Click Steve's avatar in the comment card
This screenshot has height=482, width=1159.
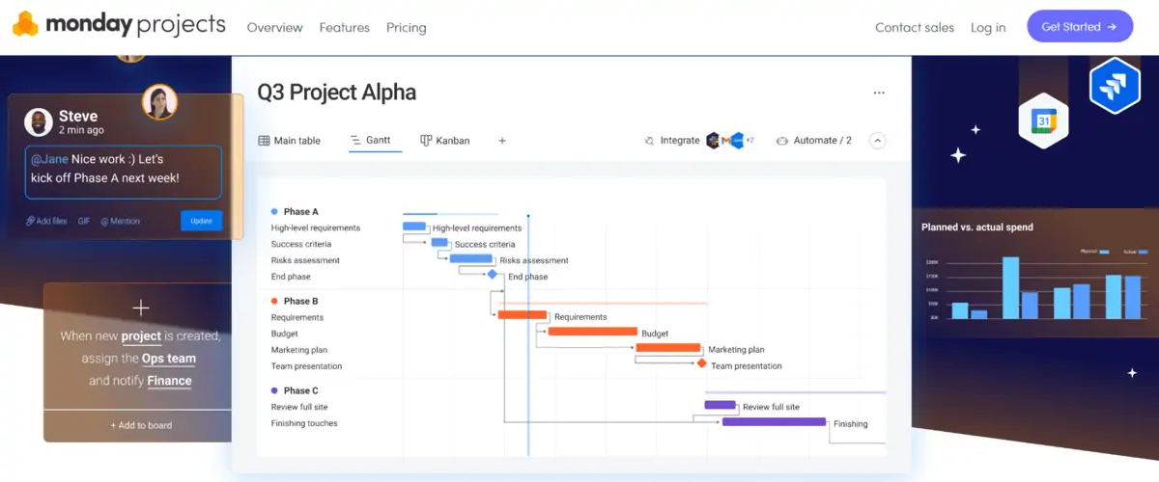[38, 121]
